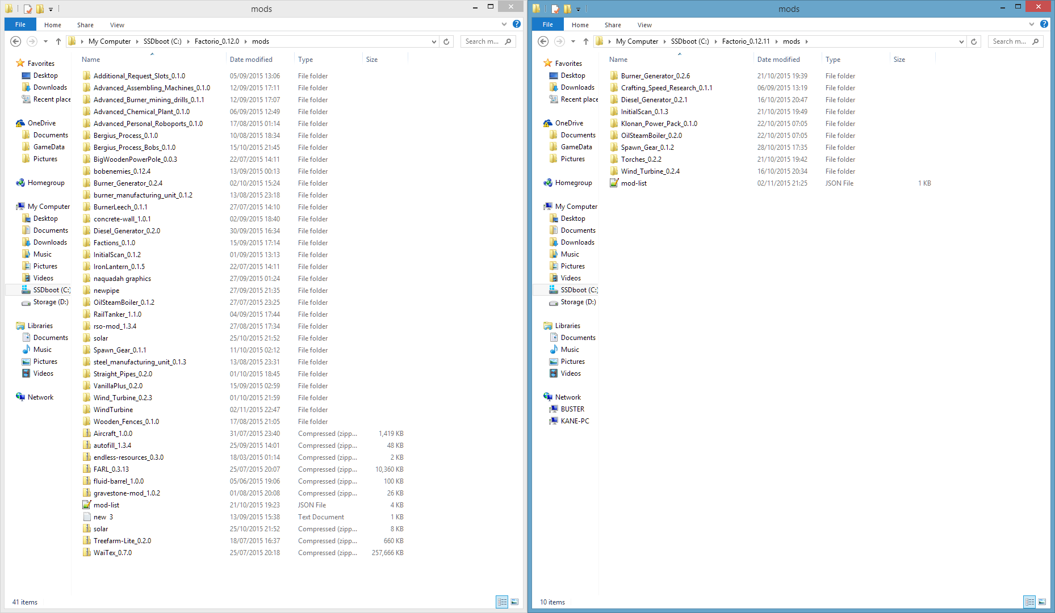Open View tab in left window

(117, 25)
